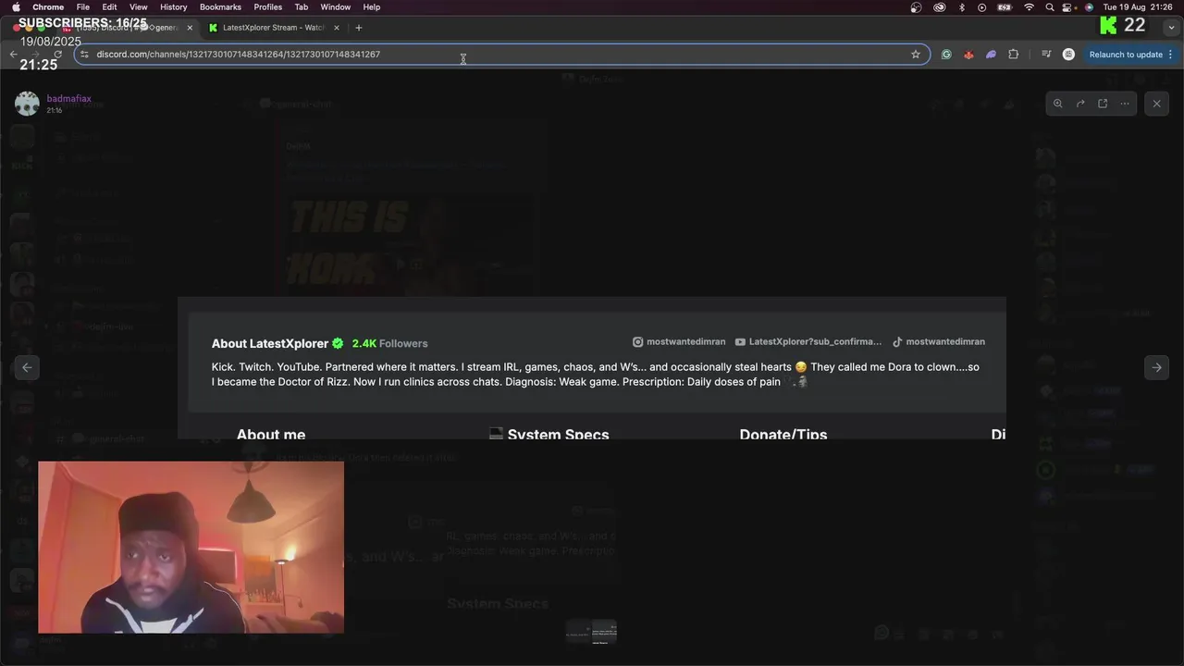The width and height of the screenshot is (1184, 666).
Task: Bookmark this page with the star icon
Action: coord(916,55)
